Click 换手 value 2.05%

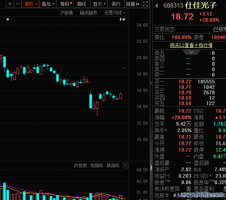(184, 130)
